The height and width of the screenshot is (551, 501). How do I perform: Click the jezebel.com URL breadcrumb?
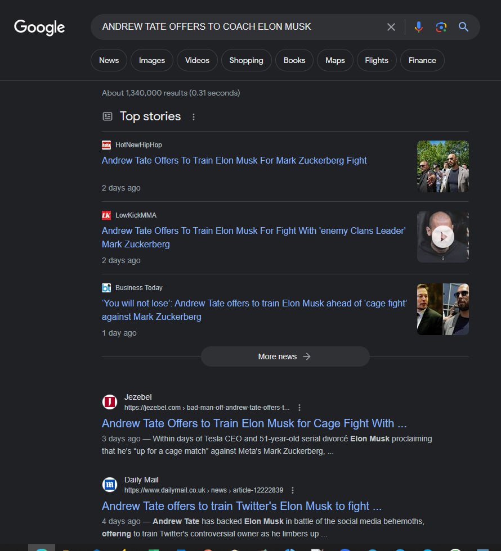click(207, 408)
